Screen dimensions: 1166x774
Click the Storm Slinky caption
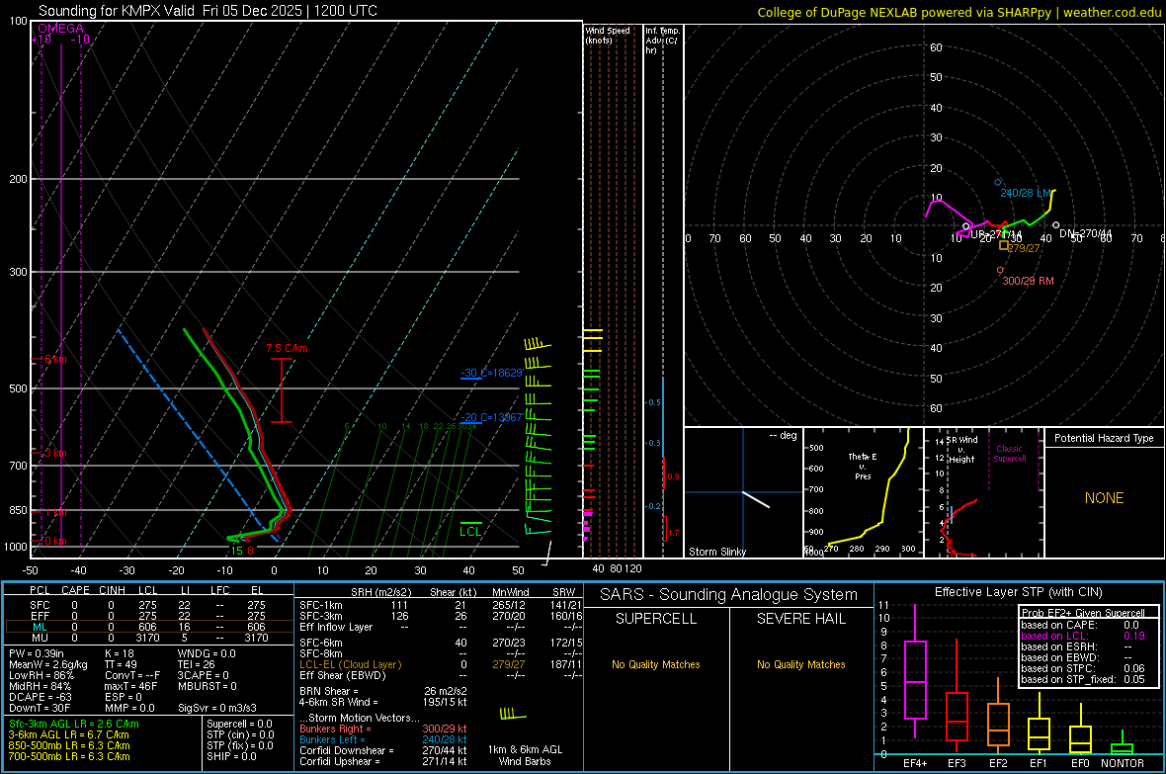(716, 552)
